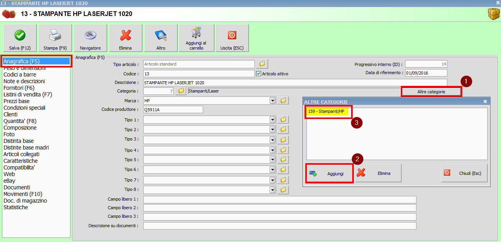
Task: Expand the Tipo 1 dropdown
Action: point(272,119)
